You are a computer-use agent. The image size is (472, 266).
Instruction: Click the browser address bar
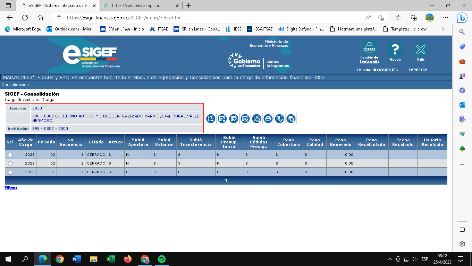click(208, 18)
